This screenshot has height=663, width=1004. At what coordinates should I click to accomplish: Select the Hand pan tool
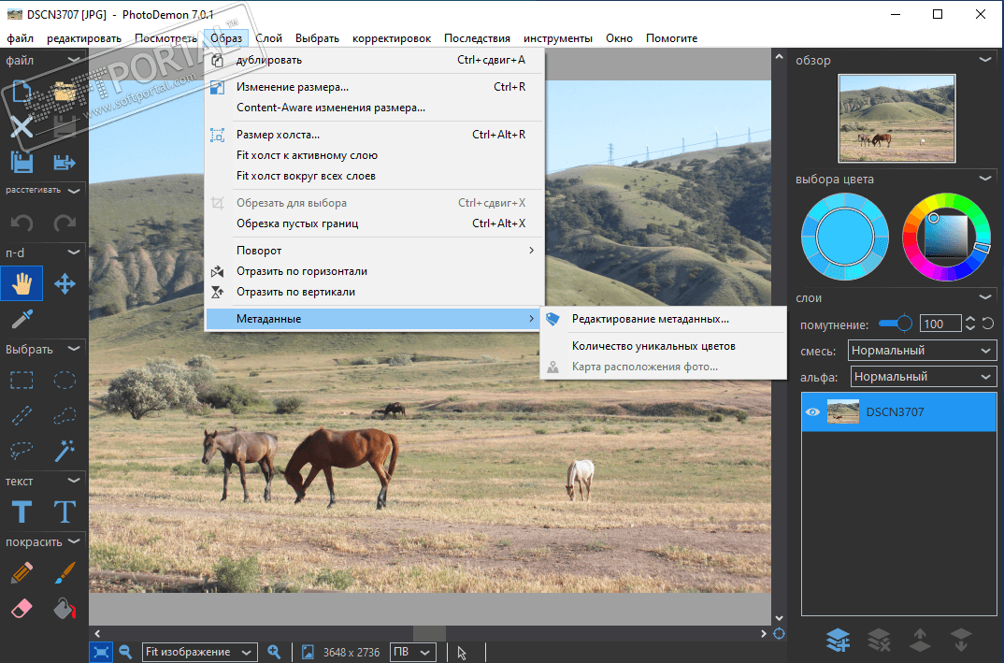22,283
